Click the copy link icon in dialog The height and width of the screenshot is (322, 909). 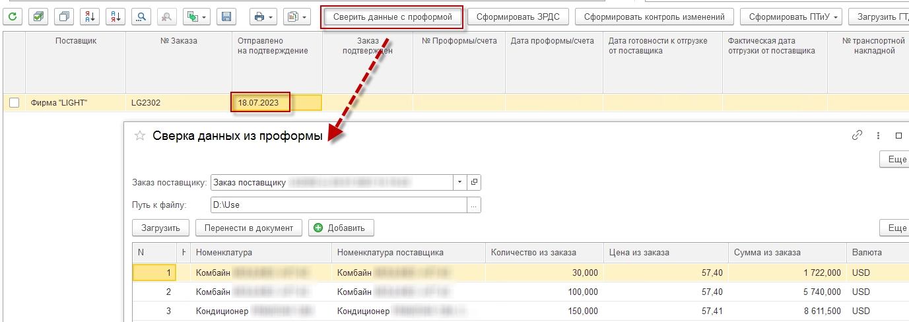tap(858, 135)
